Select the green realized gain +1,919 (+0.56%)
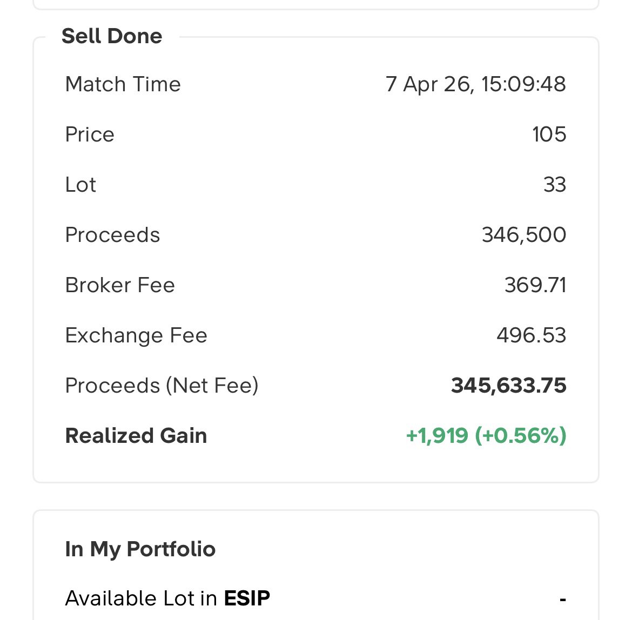This screenshot has width=632, height=620. (486, 436)
